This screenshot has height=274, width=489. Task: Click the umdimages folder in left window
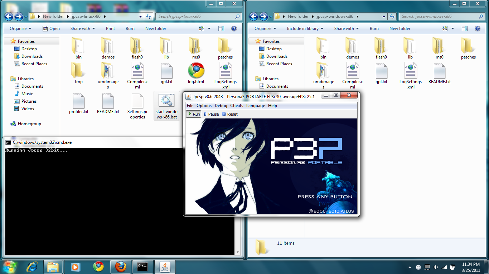coord(108,76)
